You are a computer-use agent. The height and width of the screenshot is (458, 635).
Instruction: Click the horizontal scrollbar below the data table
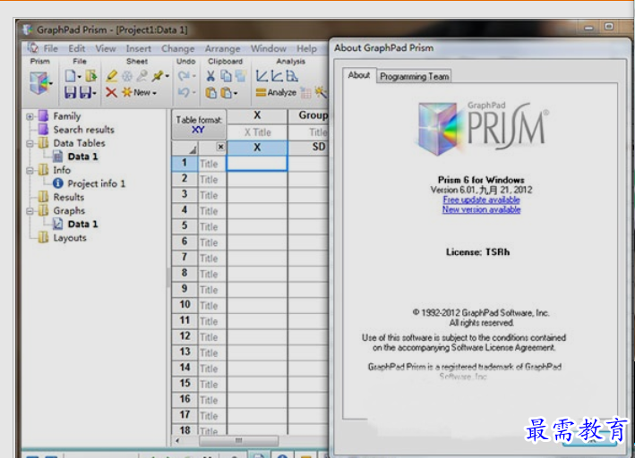pos(238,440)
